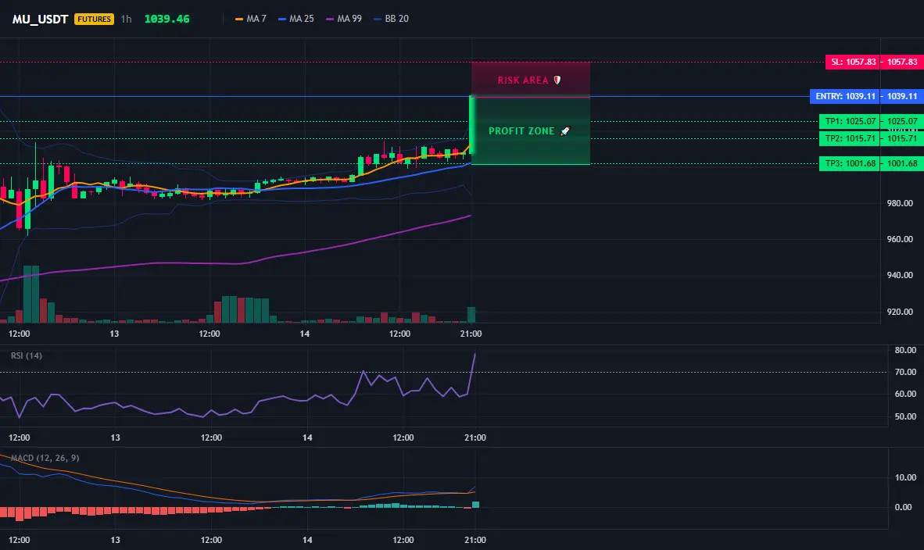Click the 1039.46 current price

click(x=167, y=19)
